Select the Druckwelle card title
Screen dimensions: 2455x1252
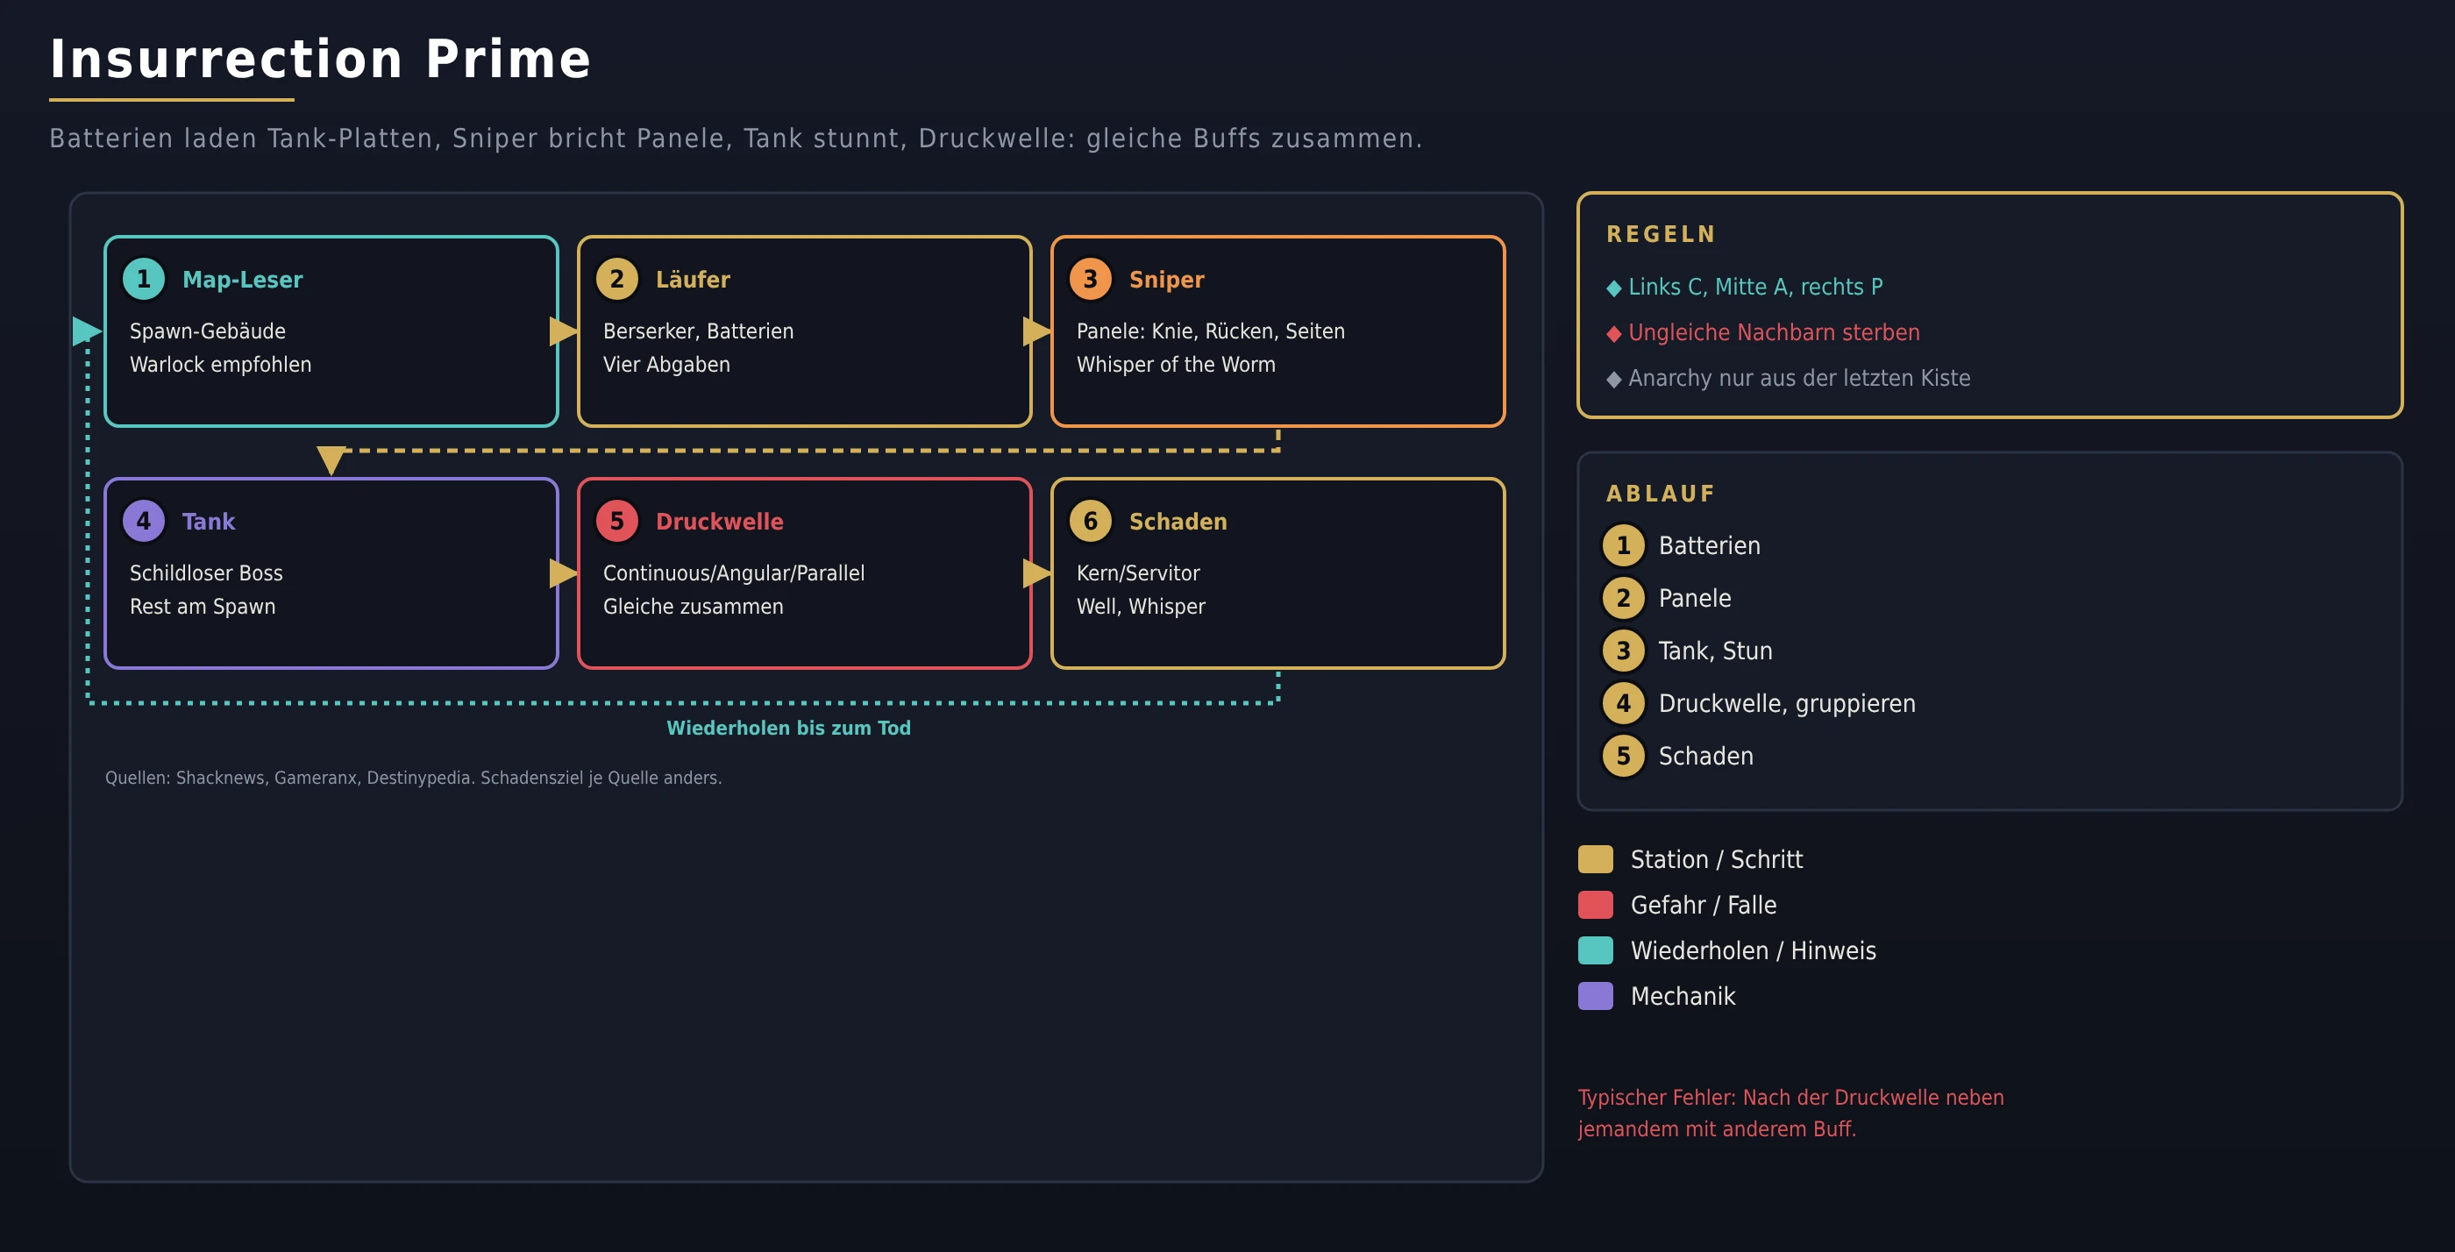720,521
